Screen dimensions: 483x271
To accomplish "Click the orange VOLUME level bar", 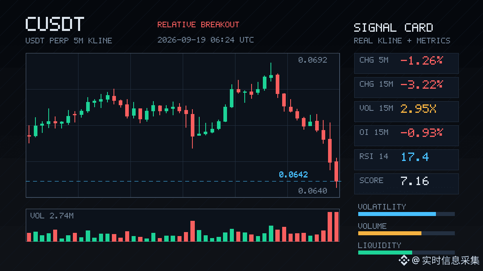I will [x=390, y=233].
